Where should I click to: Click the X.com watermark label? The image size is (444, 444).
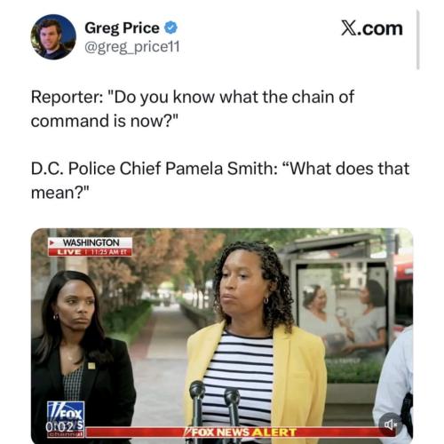372,28
